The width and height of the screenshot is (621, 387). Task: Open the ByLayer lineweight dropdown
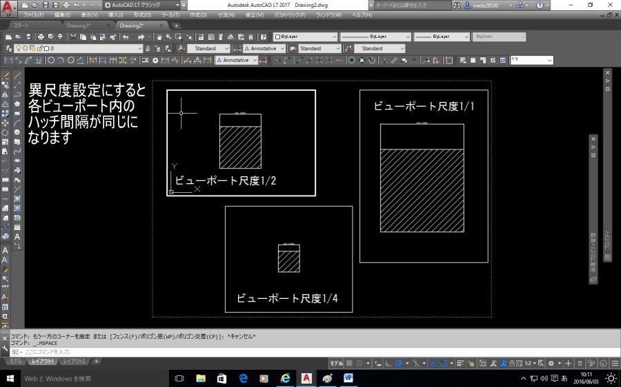(x=442, y=36)
